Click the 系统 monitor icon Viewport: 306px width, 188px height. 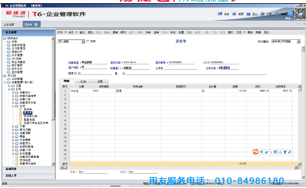click(220, 14)
